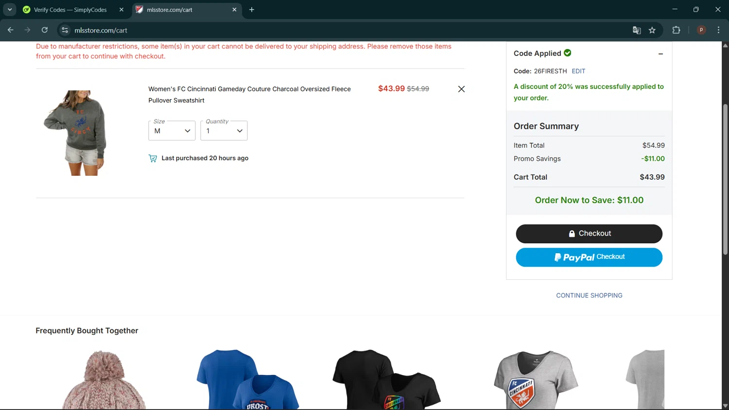View the blue t-shirt combo product
The width and height of the screenshot is (729, 410).
pos(248,380)
